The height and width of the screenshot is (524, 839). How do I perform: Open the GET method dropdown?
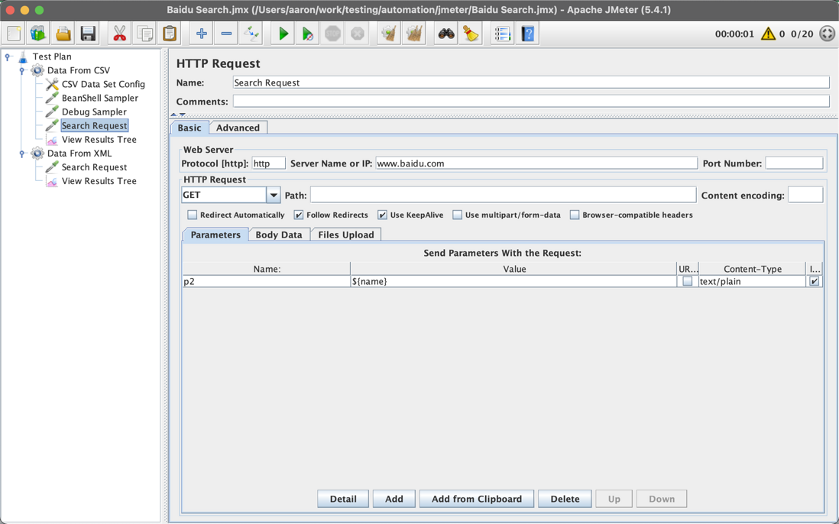click(274, 196)
